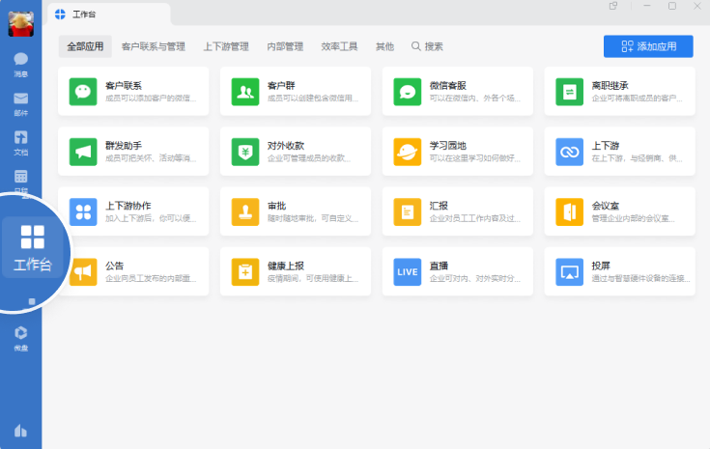Open the 会议室 door icon

coord(570,211)
